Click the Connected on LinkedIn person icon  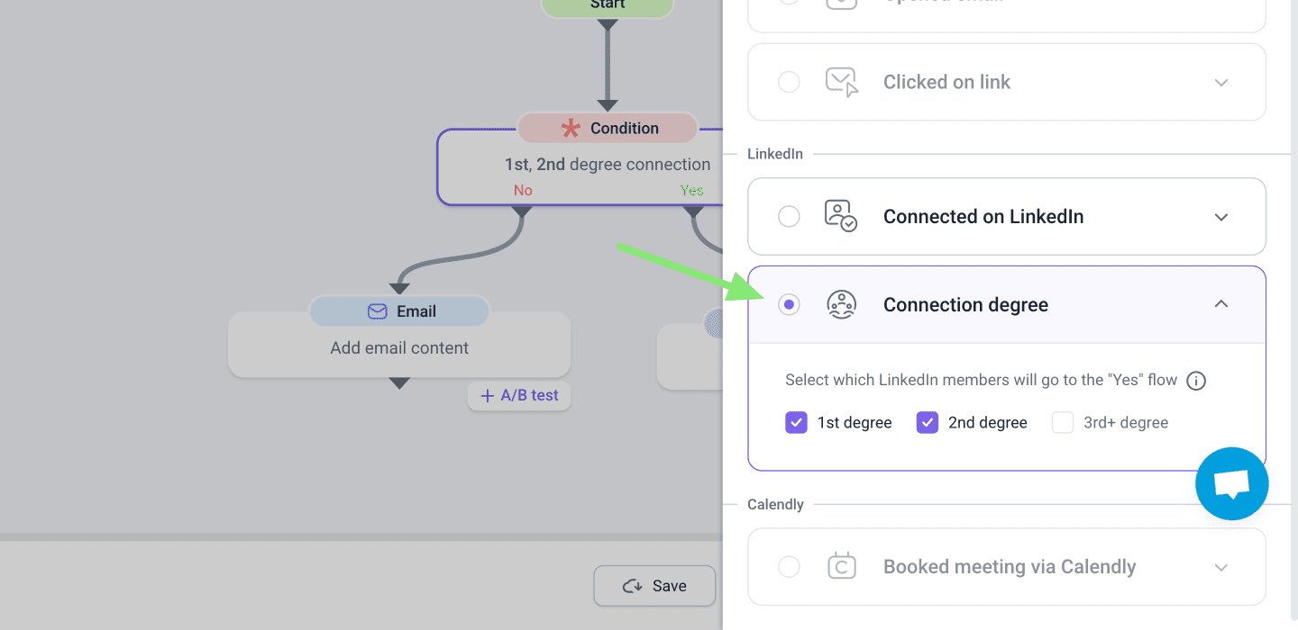coord(841,217)
